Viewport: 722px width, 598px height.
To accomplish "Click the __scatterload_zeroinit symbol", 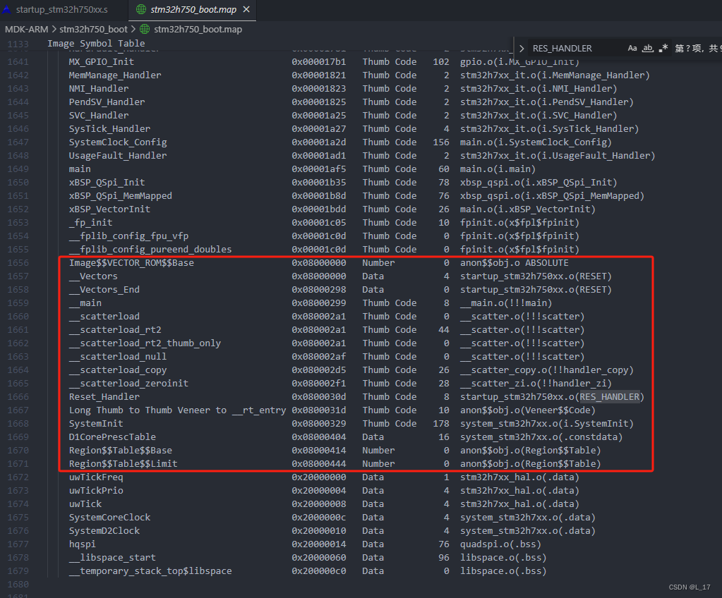I will click(128, 383).
